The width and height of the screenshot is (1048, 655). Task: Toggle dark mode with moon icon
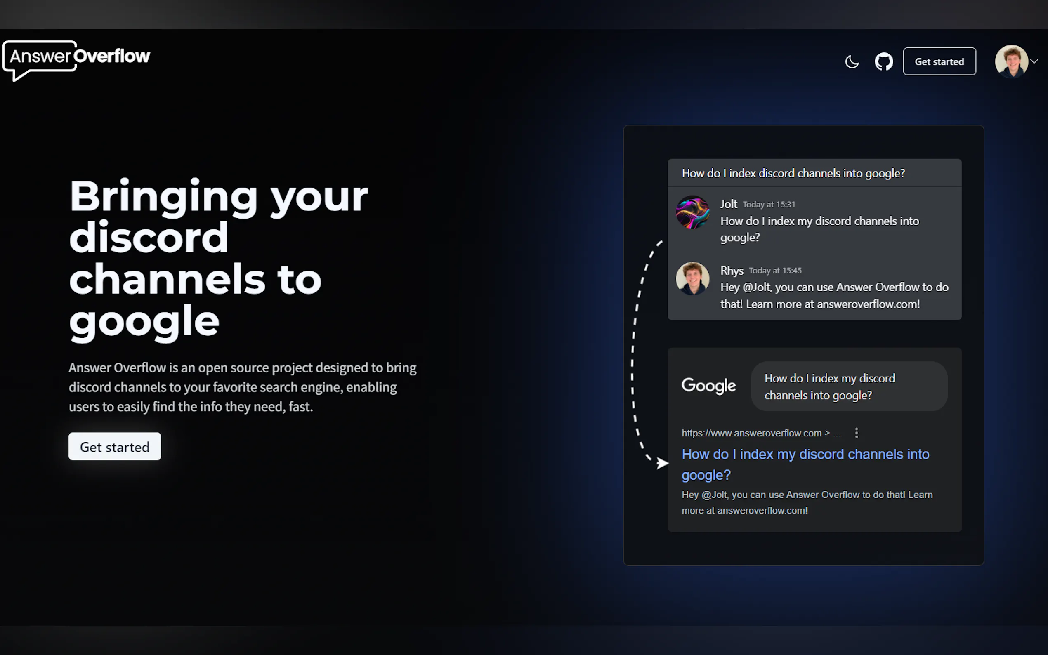point(852,61)
